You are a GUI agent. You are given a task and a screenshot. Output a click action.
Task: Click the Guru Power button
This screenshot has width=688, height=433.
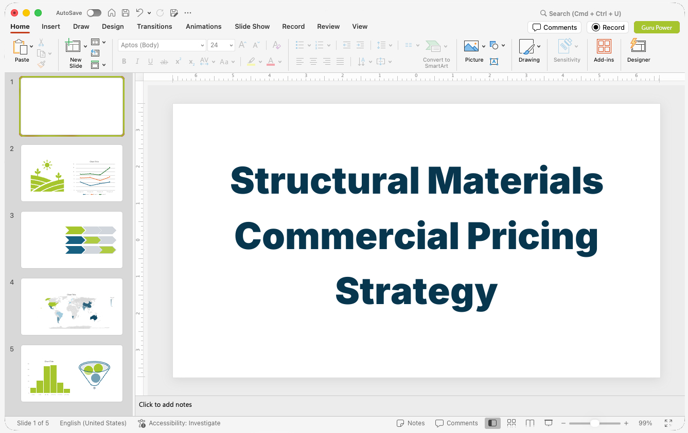[x=657, y=27]
